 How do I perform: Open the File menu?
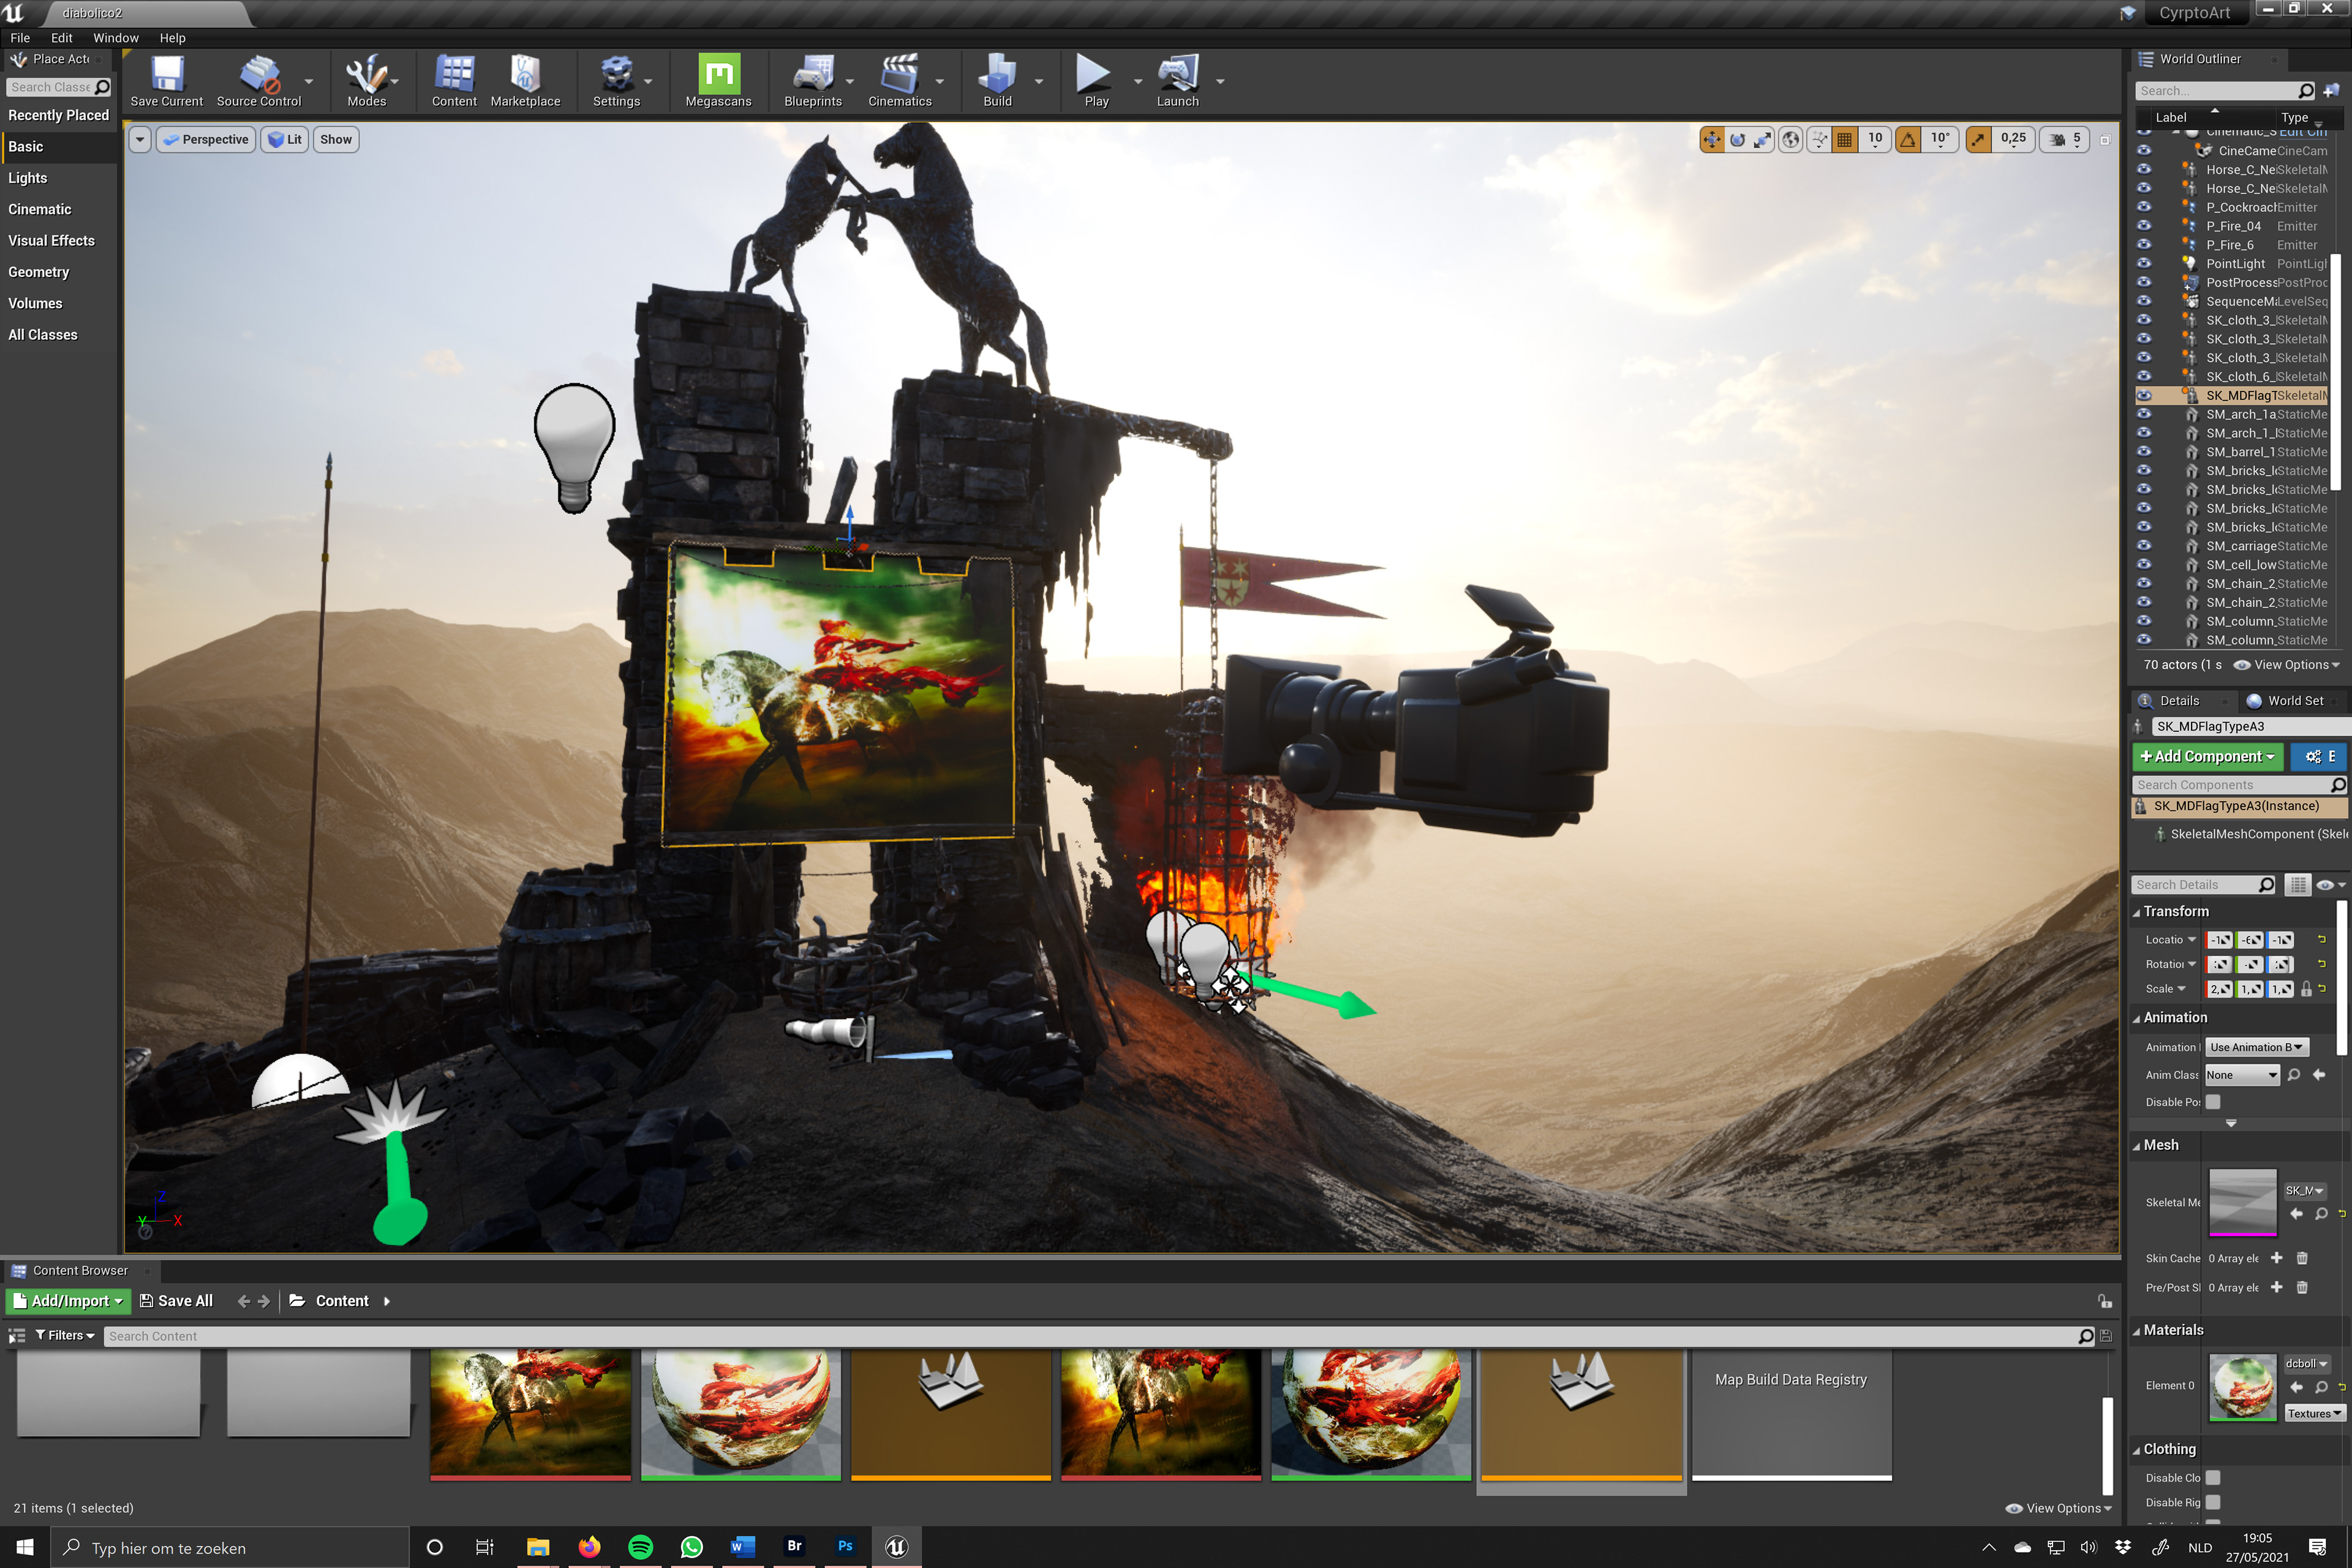[x=20, y=38]
